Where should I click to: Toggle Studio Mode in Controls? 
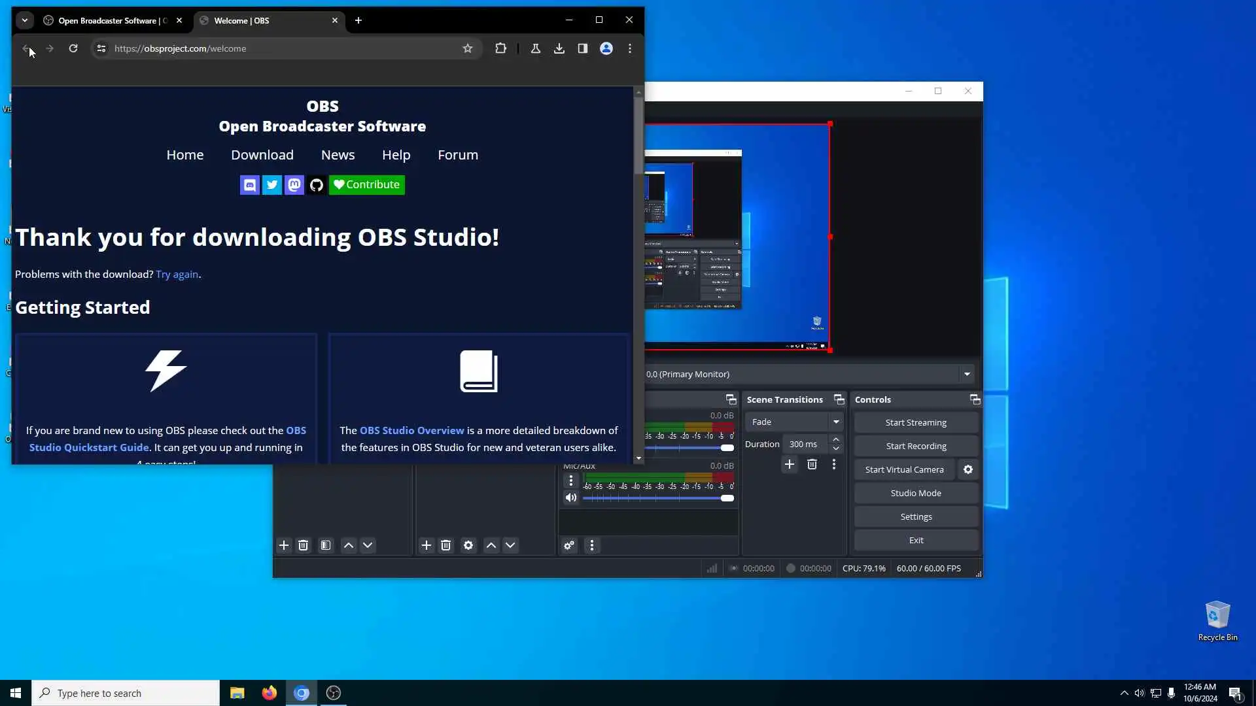point(916,493)
